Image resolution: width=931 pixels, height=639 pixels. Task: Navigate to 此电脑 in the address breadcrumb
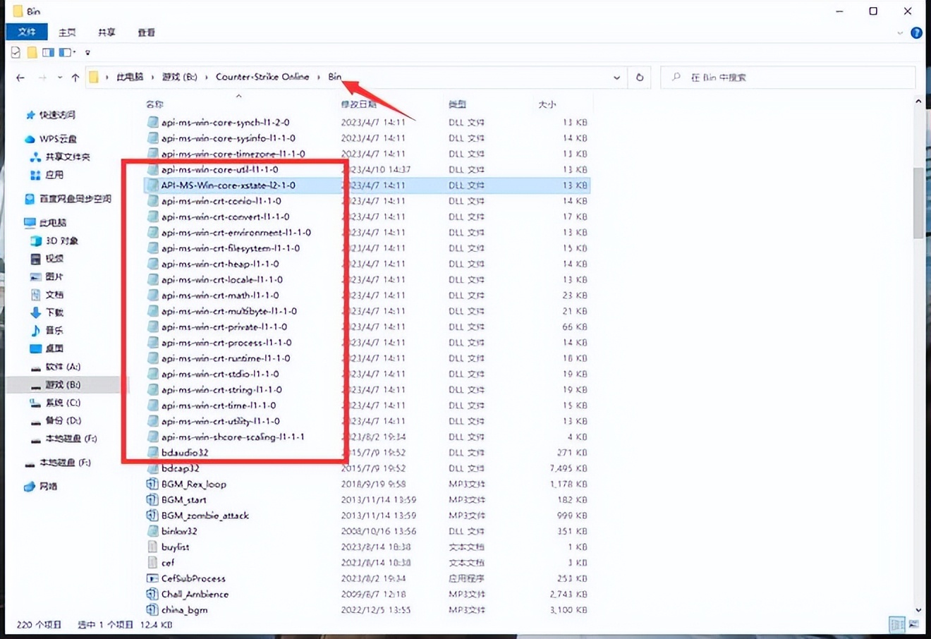pos(130,77)
